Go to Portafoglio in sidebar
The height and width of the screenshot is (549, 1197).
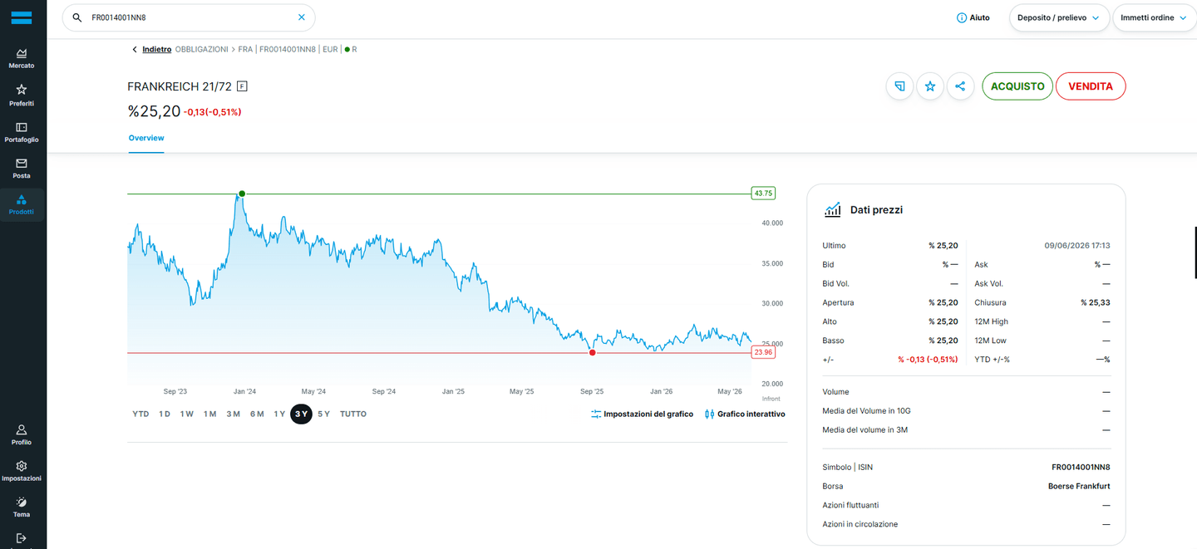pos(22,132)
